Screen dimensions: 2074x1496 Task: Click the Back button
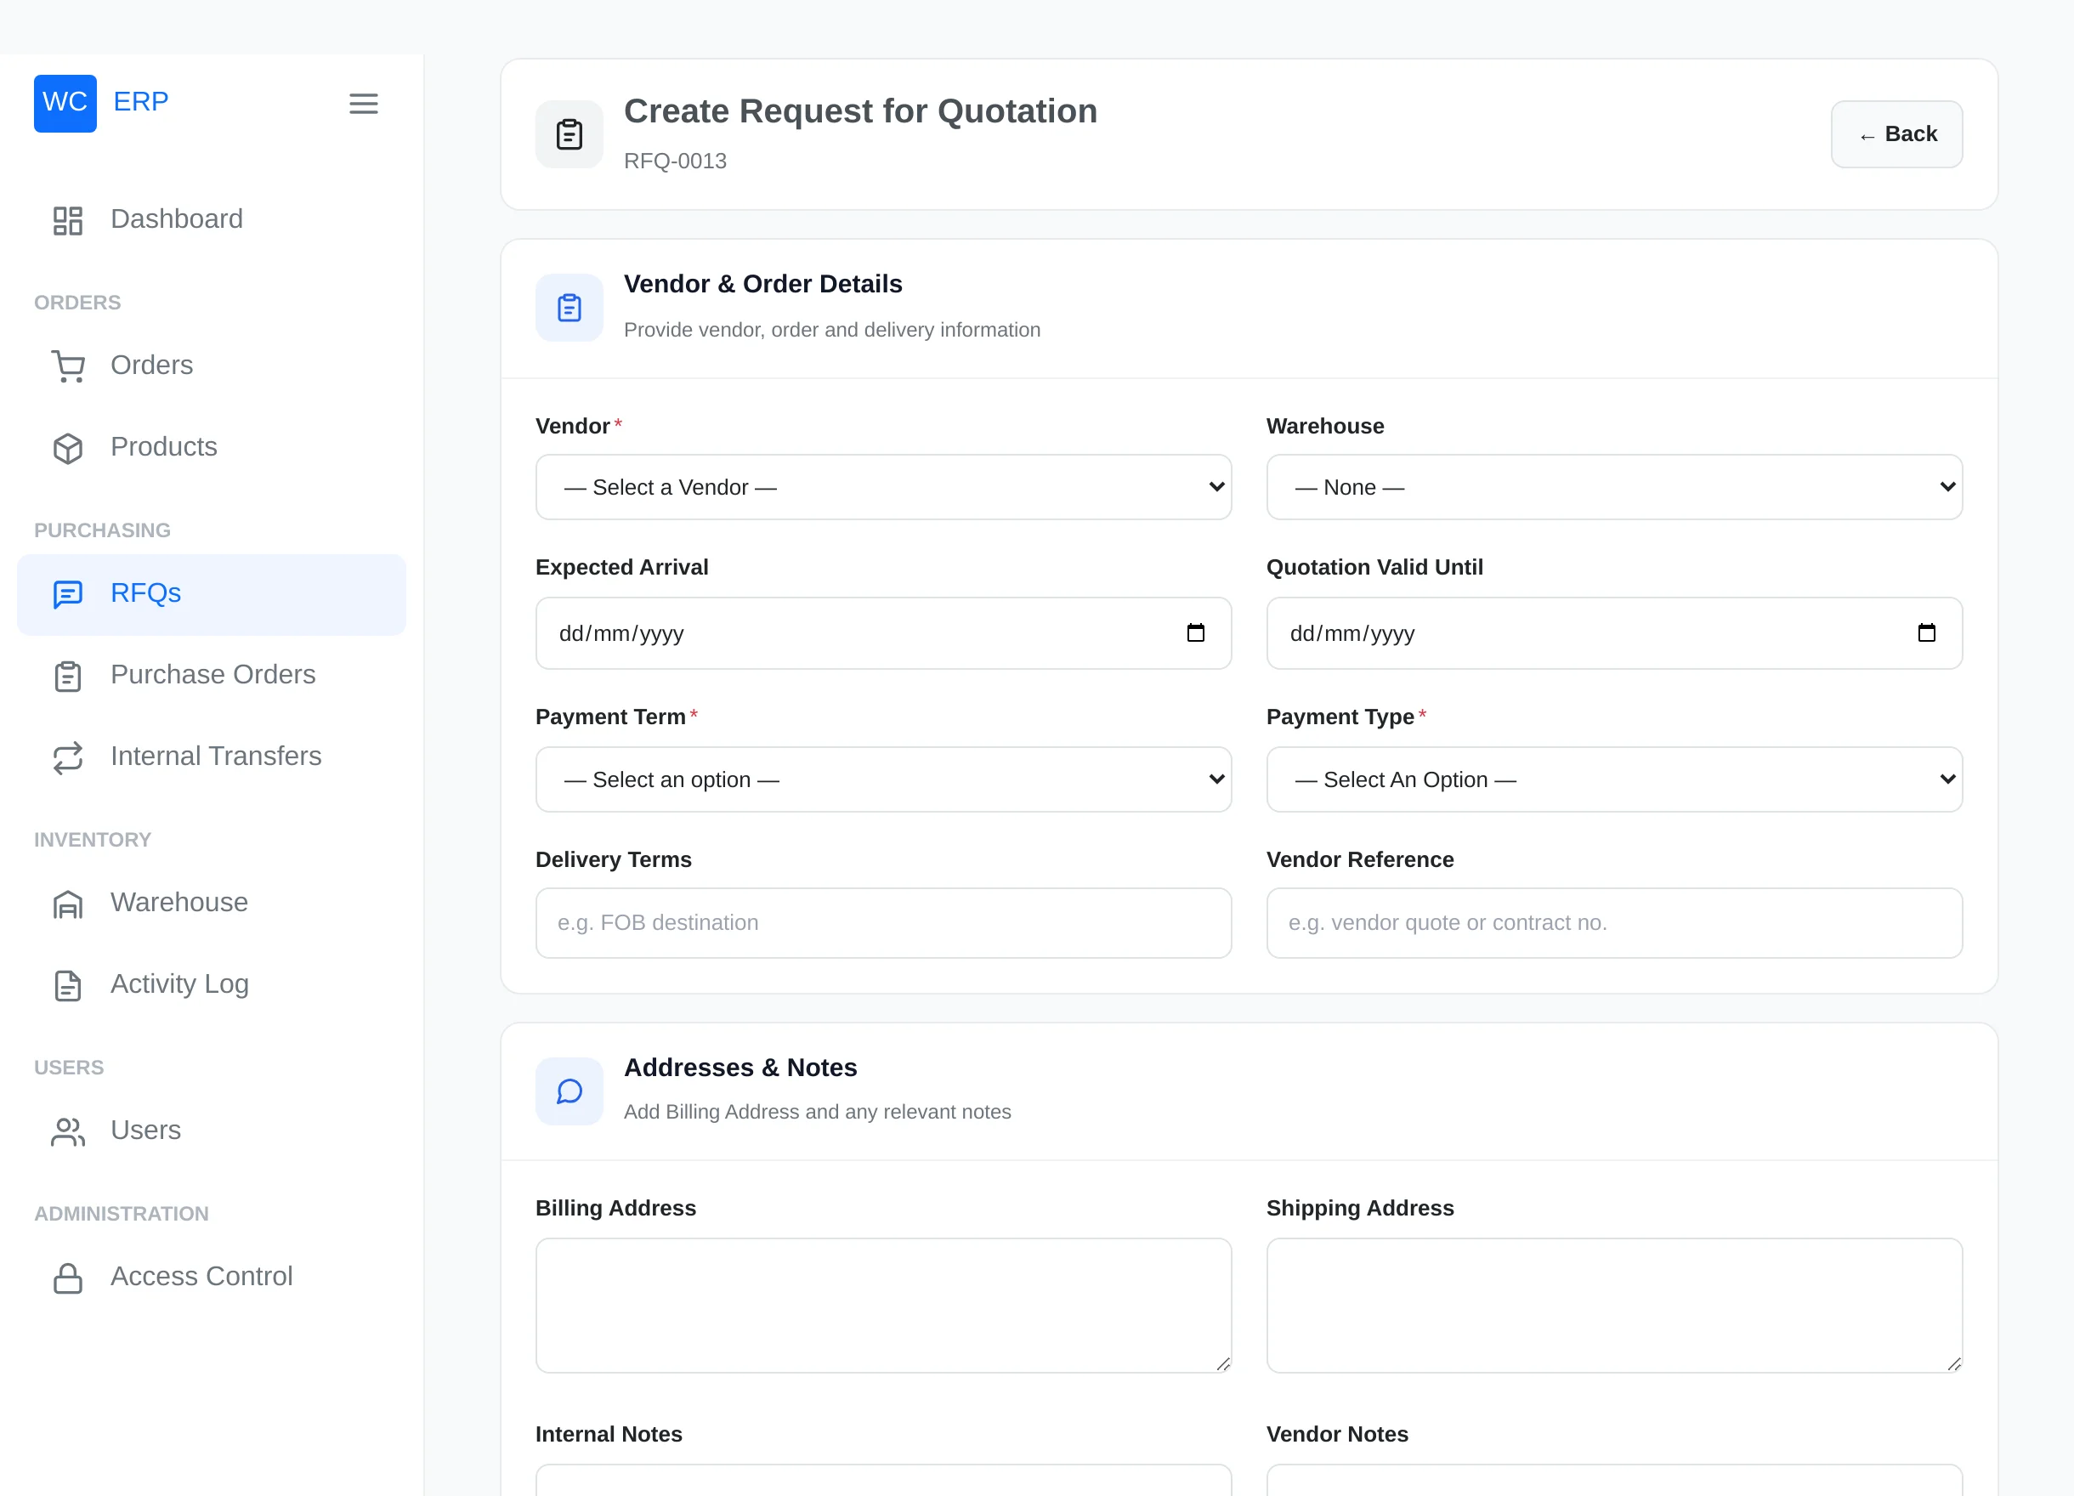[x=1896, y=134]
